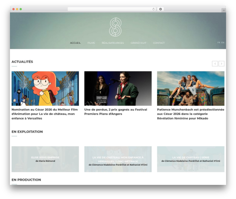Open the Festival Premiers Plans stage photo
236x199 pixels.
[118, 88]
